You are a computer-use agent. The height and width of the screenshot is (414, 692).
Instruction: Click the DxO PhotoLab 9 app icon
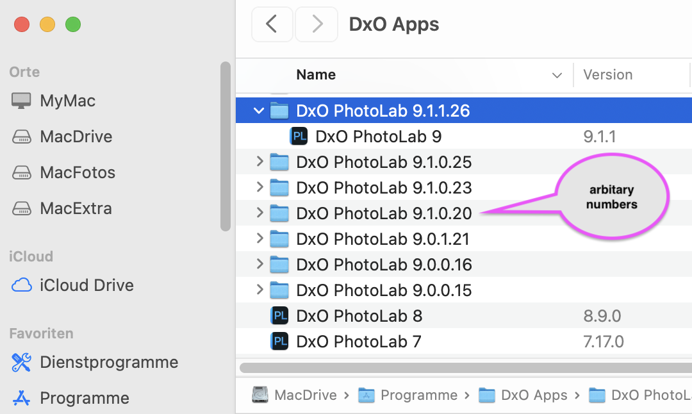pyautogui.click(x=299, y=137)
